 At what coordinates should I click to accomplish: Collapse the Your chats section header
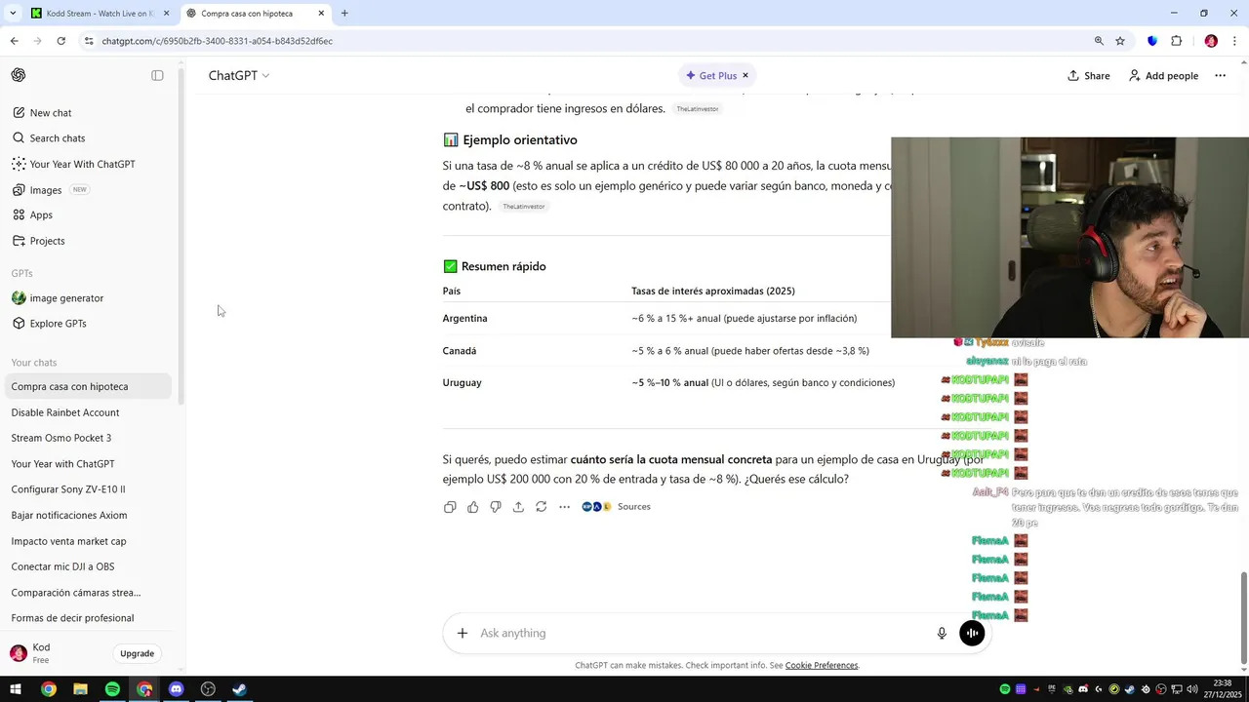click(34, 363)
